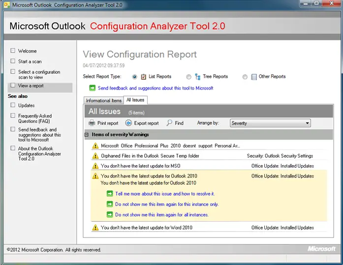Click box icon beside About the Outlook tool
The width and height of the screenshot is (343, 265).
[13, 148]
